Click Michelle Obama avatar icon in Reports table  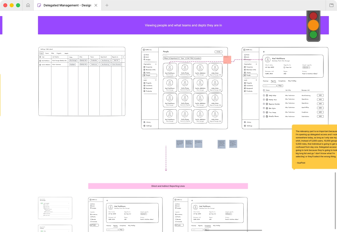coord(267,116)
